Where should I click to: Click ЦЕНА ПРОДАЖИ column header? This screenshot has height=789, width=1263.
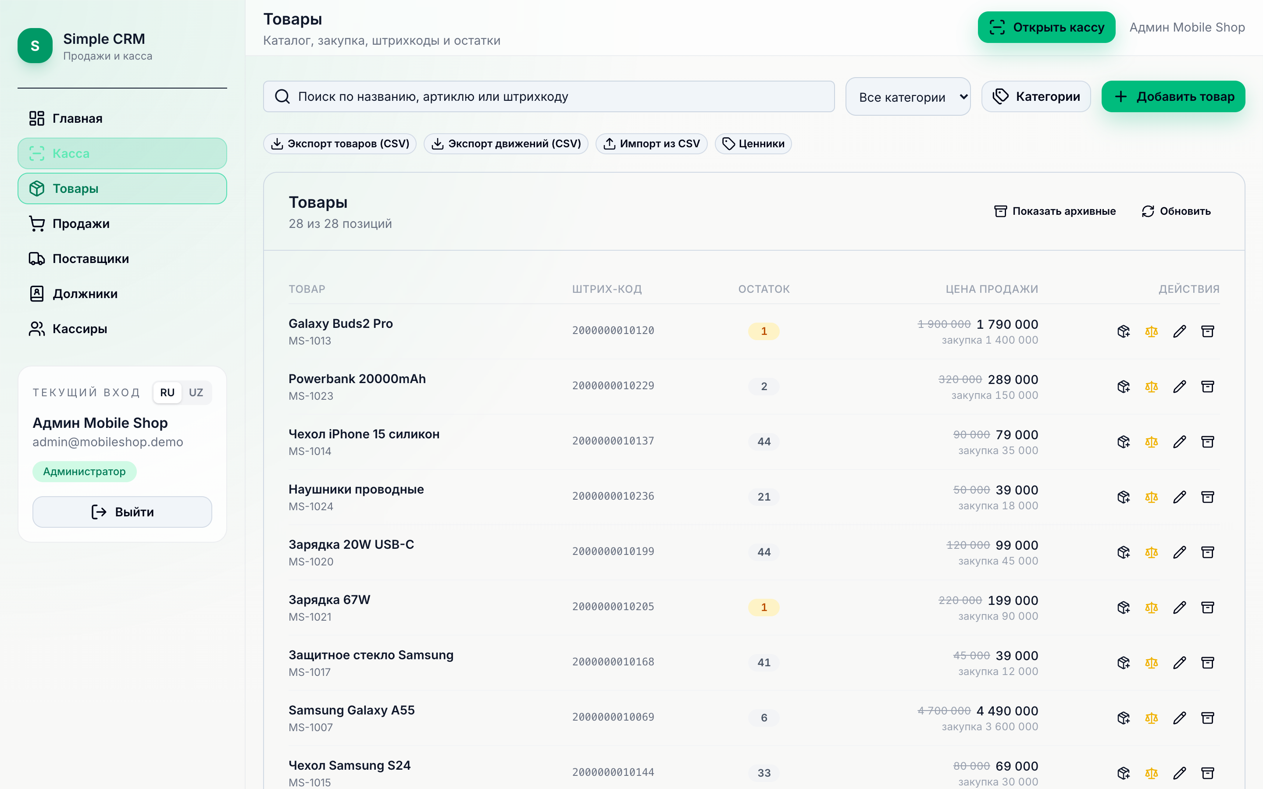[x=992, y=289]
